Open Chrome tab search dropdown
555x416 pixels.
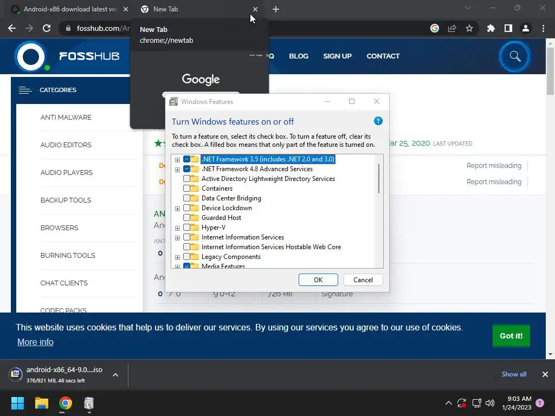(468, 8)
